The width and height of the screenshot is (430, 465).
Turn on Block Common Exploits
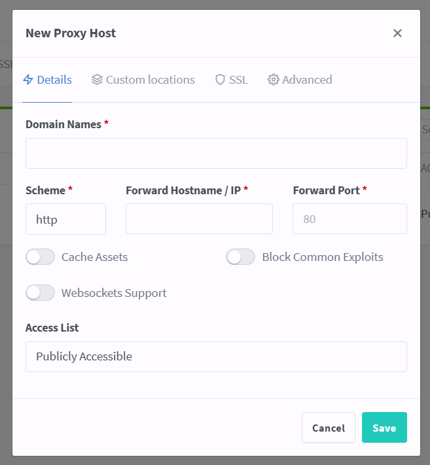coord(241,257)
